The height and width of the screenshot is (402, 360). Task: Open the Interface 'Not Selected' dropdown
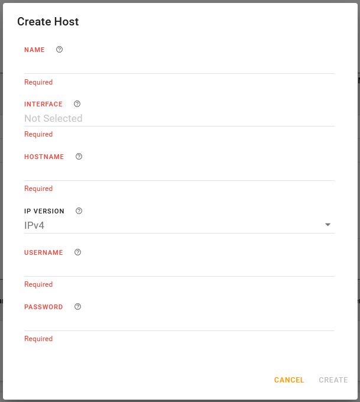179,118
